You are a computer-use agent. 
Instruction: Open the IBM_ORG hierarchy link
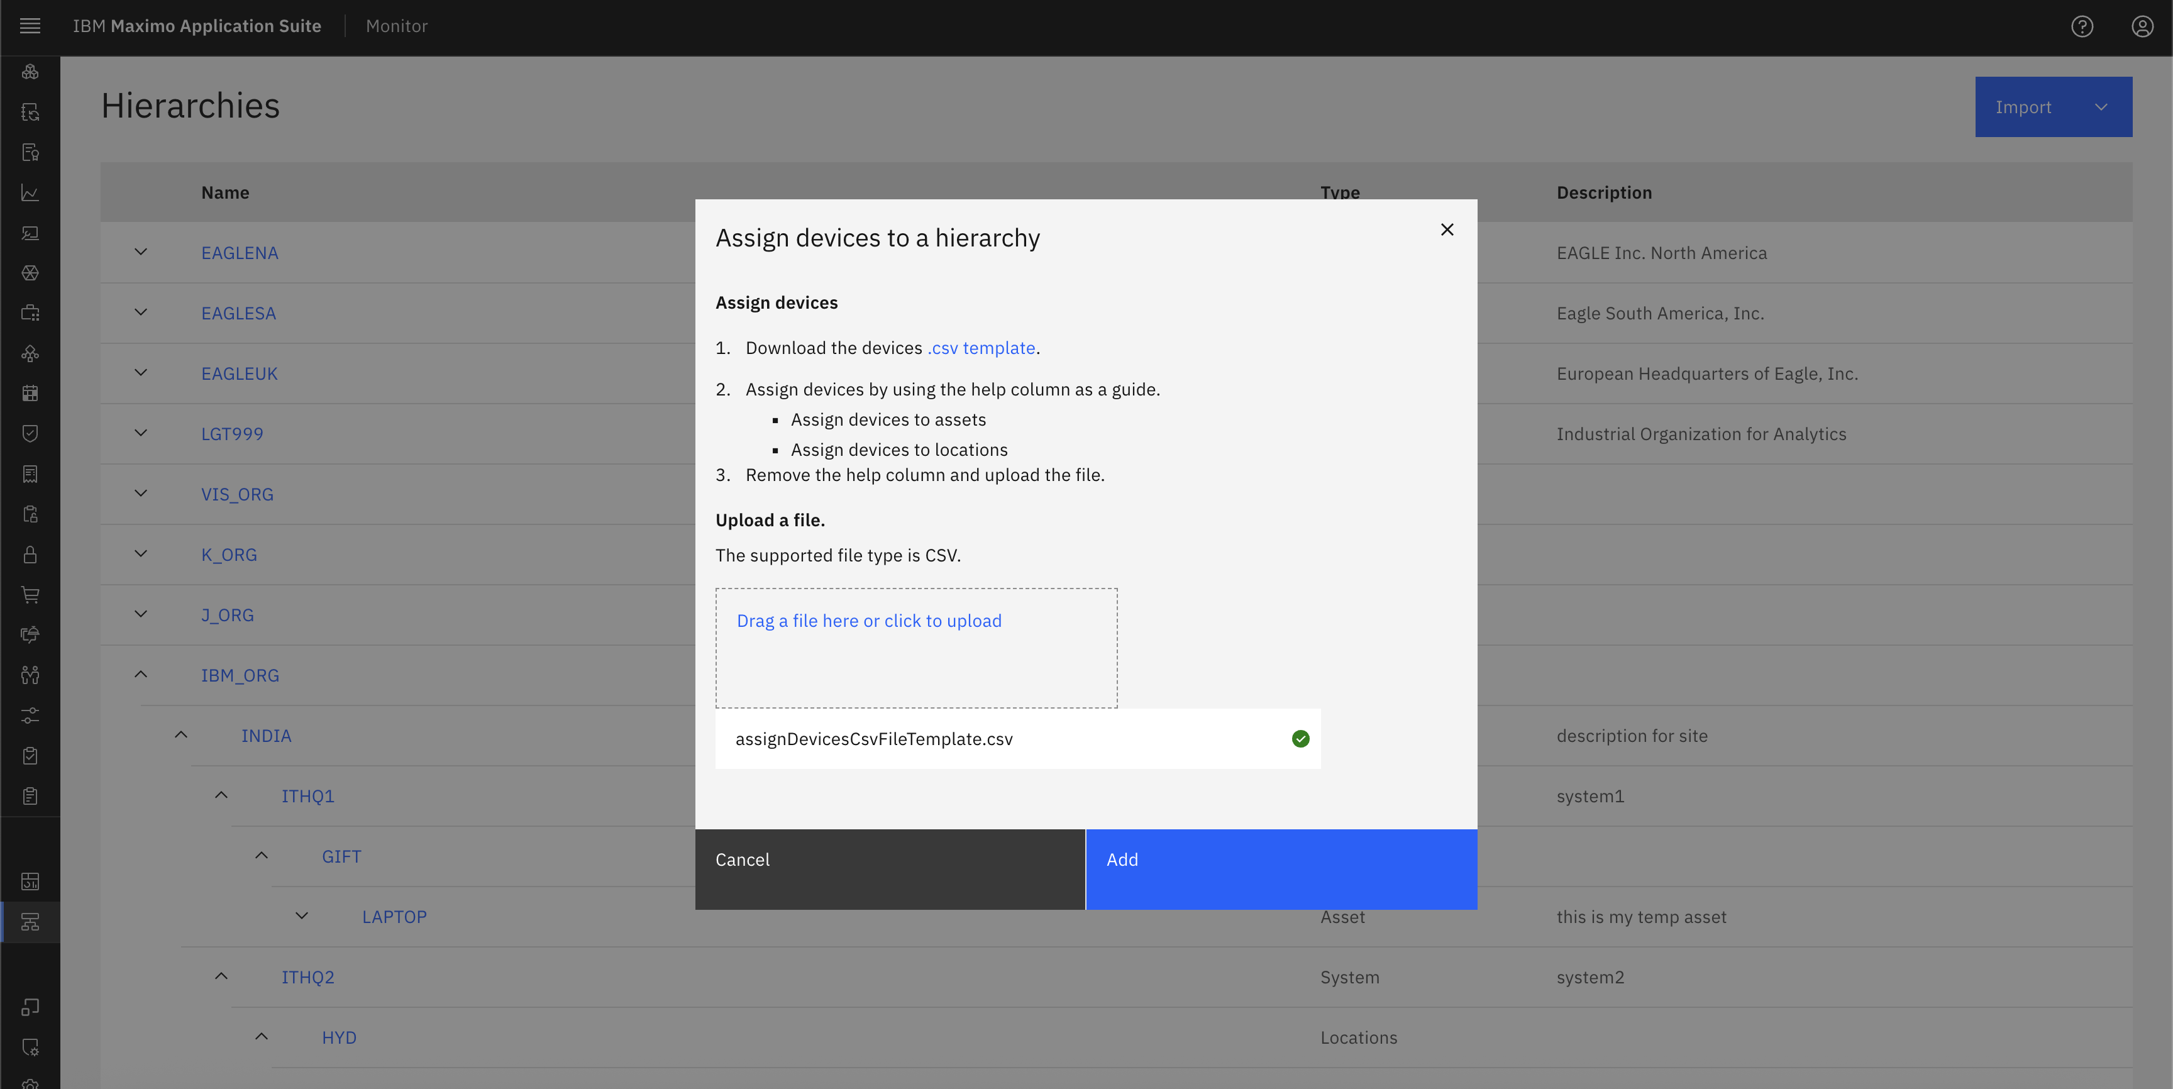click(x=240, y=676)
